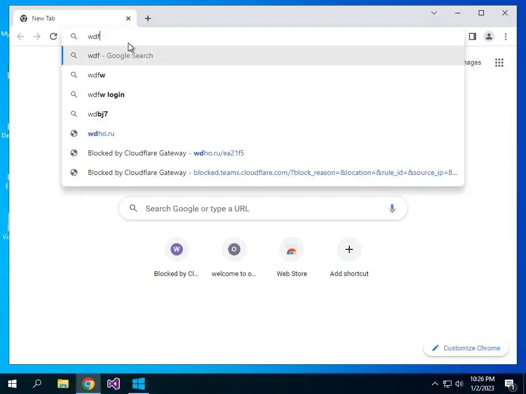Open Visual Studio from the taskbar
The height and width of the screenshot is (394, 526).
point(114,384)
